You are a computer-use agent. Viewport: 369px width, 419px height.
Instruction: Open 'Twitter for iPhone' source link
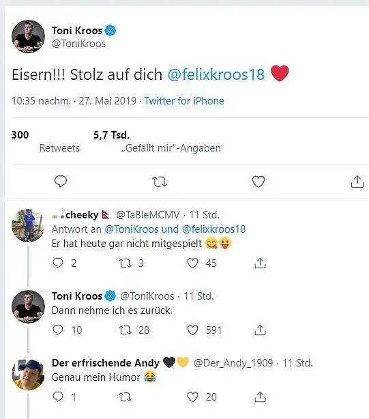184,101
